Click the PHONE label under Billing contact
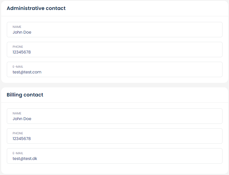This screenshot has width=229, height=175. [x=18, y=133]
